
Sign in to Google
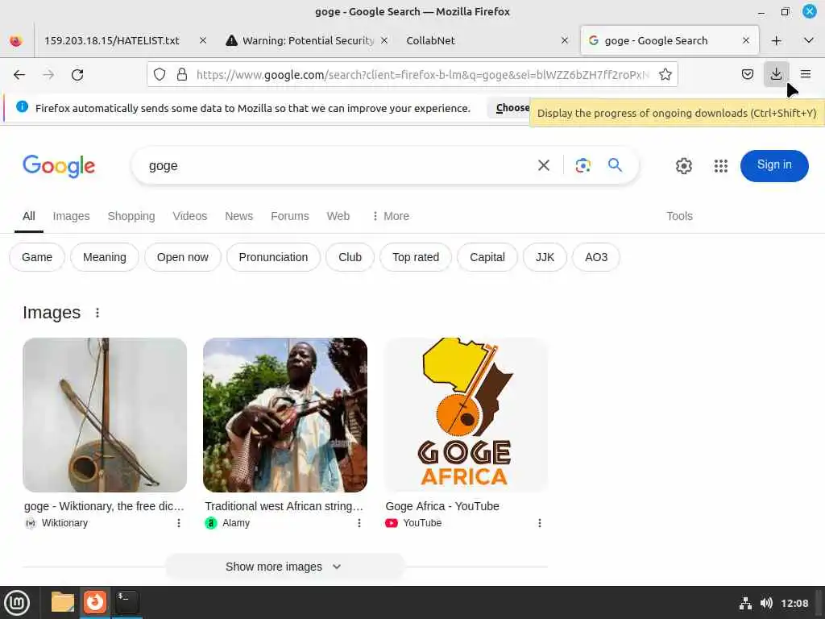pos(774,165)
